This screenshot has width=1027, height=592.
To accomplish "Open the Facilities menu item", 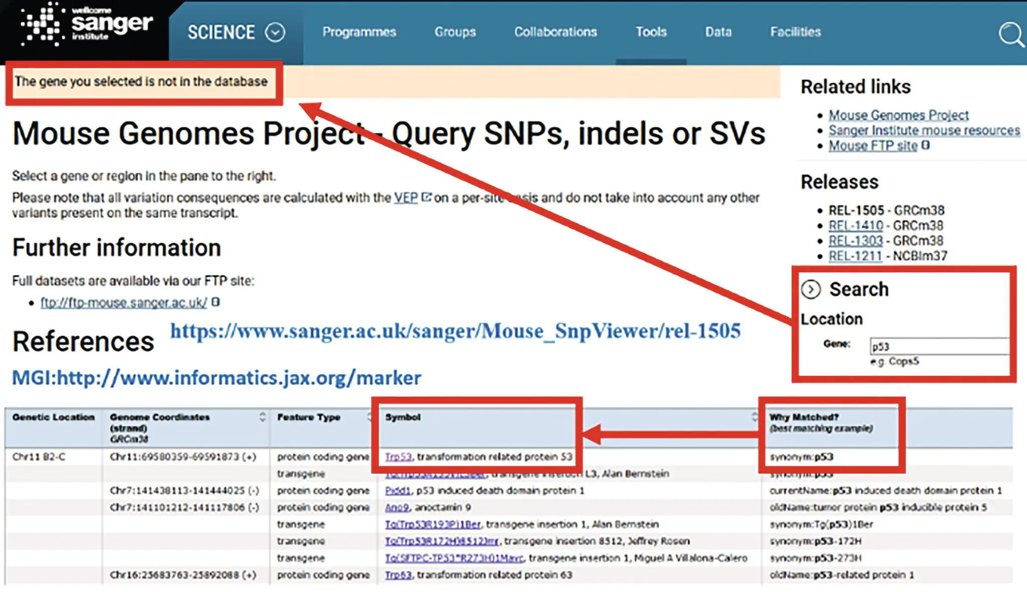I will (x=796, y=32).
